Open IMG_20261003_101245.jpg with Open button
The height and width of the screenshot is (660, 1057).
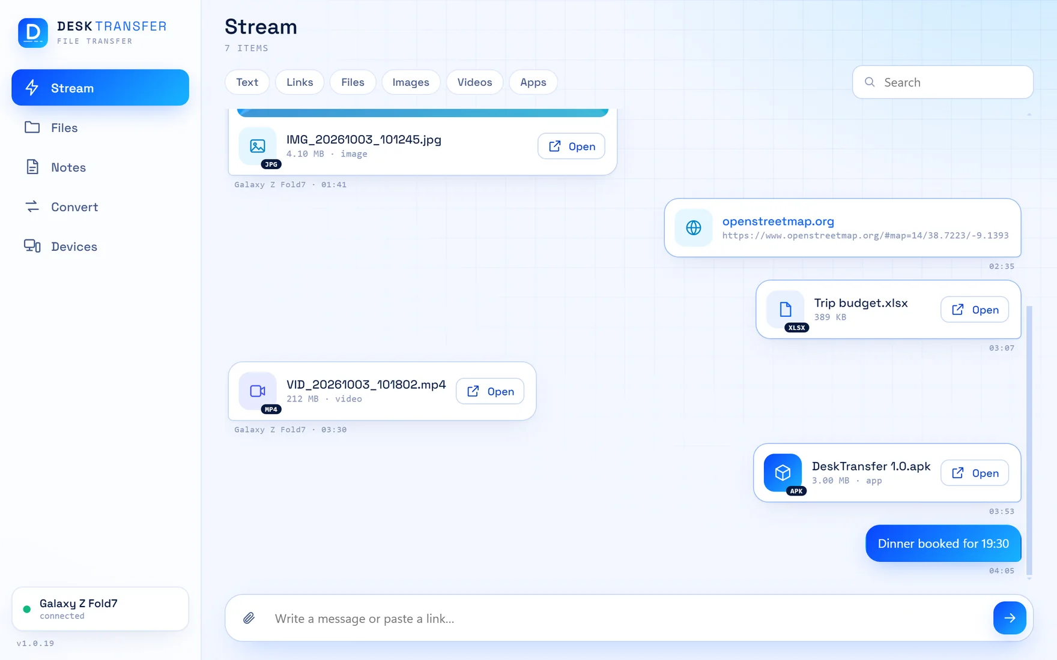pos(571,146)
